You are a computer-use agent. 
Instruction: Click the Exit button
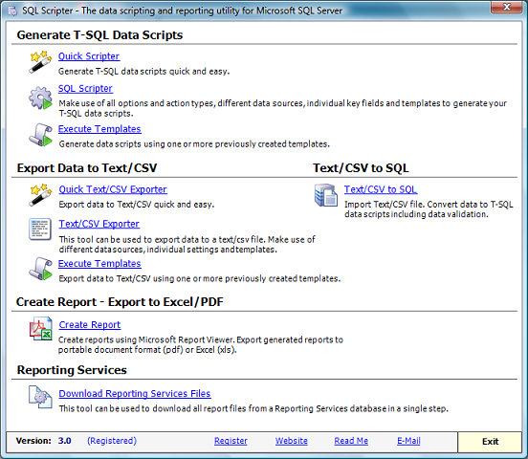[x=490, y=442]
